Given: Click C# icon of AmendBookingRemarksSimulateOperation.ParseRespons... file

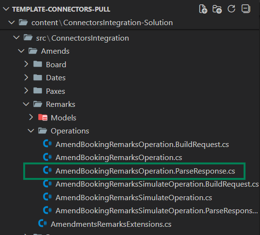Looking at the screenshot, I should tap(47, 210).
